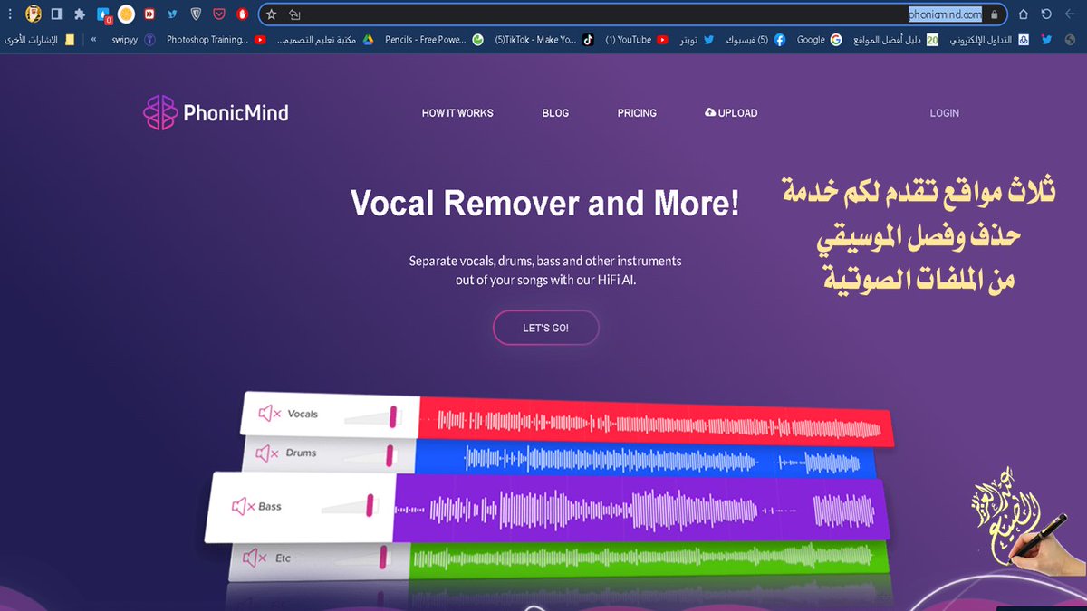The image size is (1087, 611).
Task: View site info via the padlock icon
Action: tap(994, 14)
